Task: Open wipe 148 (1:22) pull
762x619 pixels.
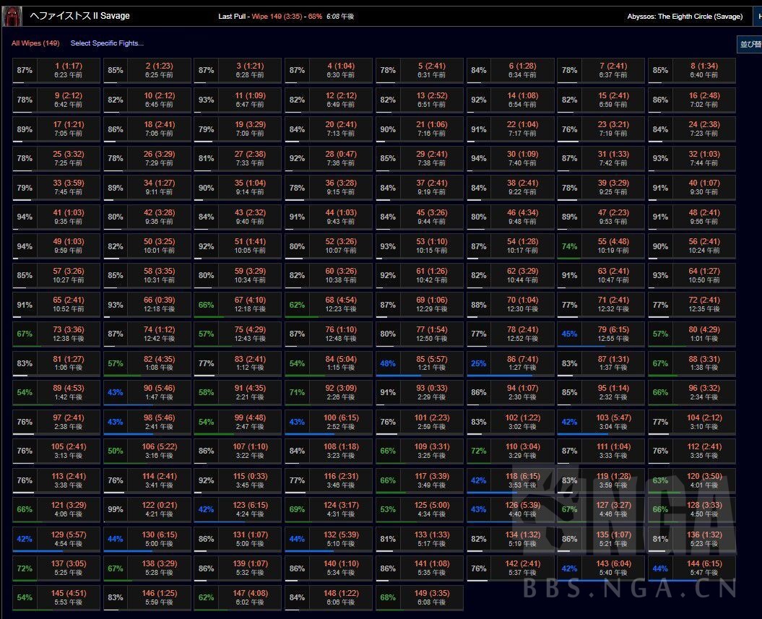Action: point(340,597)
